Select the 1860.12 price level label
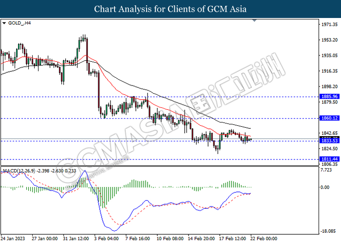Image resolution: width=341 pixels, height=243 pixels. (329, 118)
